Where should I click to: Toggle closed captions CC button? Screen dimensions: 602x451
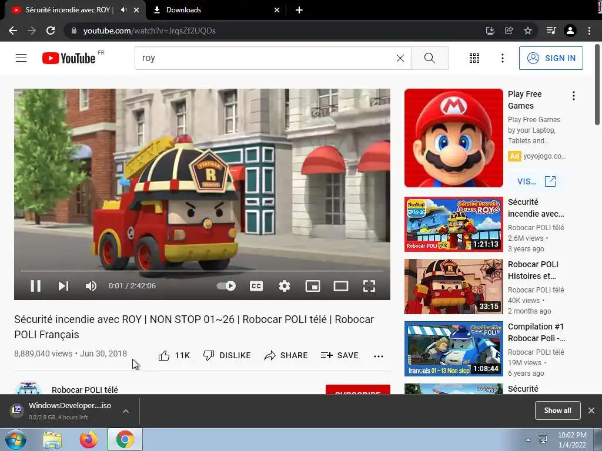[256, 286]
